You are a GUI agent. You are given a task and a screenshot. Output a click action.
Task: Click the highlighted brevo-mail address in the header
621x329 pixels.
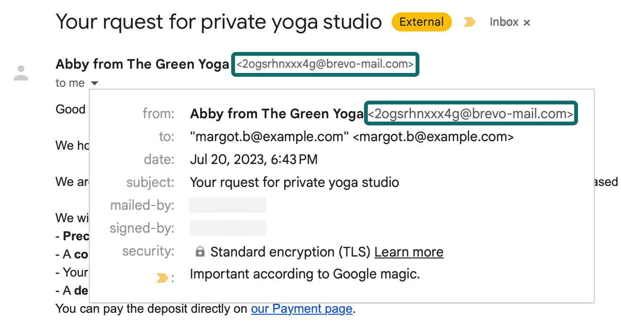(x=325, y=64)
